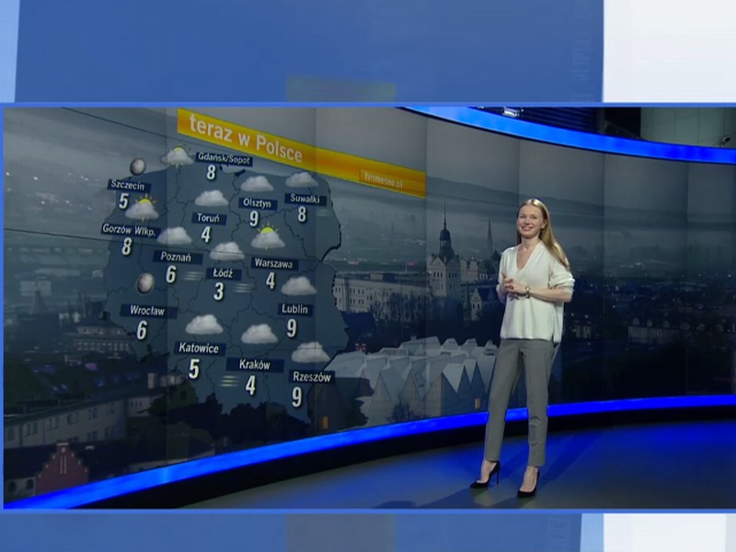Viewport: 736px width, 552px height.
Task: Click the sun-and-cloud icon beside Gdańsk/Sopot
Action: (177, 156)
